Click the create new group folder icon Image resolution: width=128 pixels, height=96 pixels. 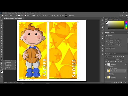pyautogui.click(x=121, y=82)
